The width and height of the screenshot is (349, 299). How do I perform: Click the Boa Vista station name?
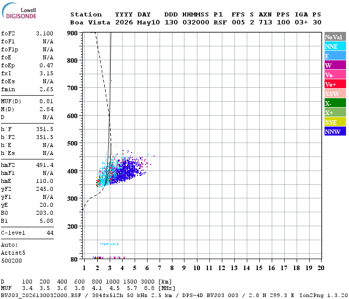90,22
